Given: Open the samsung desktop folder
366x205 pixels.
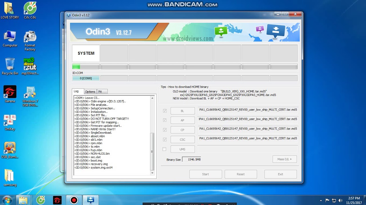Looking at the screenshot, I should pyautogui.click(x=10, y=178).
